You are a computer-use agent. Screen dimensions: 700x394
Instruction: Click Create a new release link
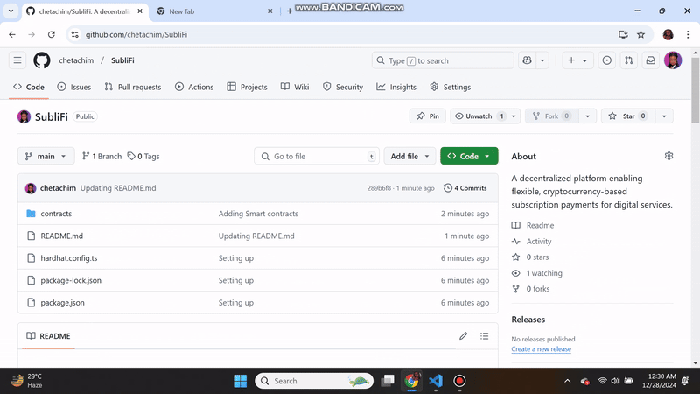pyautogui.click(x=541, y=348)
